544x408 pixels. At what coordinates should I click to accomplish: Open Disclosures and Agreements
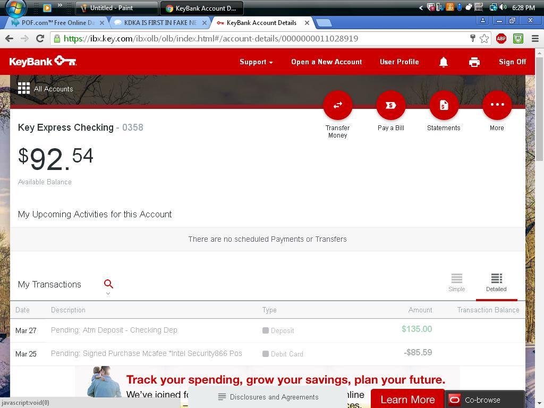click(268, 397)
